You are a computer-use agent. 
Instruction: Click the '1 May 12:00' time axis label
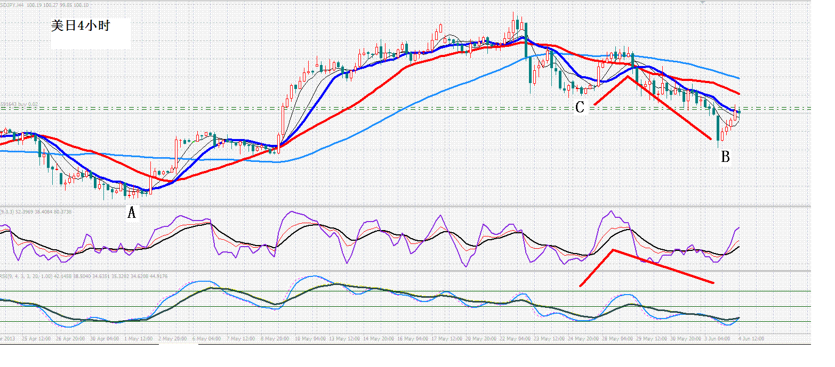[139, 339]
